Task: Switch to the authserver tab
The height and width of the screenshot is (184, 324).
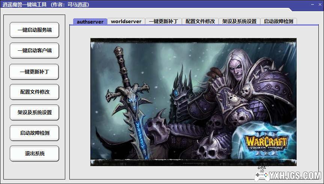Action: [x=90, y=22]
